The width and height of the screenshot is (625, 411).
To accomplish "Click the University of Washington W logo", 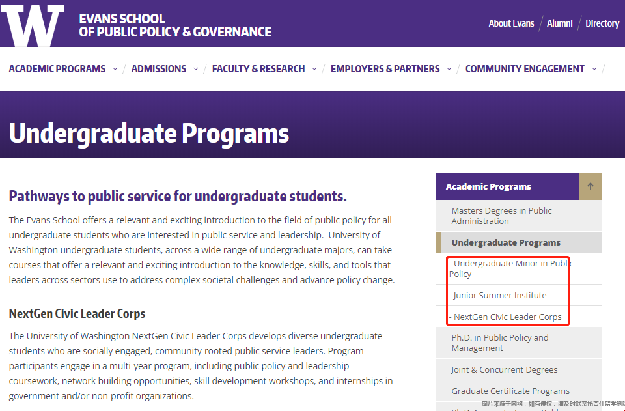I will click(x=33, y=25).
